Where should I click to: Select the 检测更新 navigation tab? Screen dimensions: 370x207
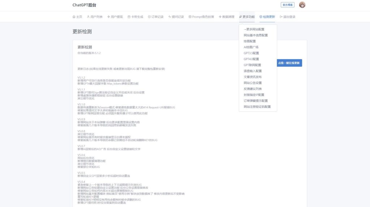point(267,17)
